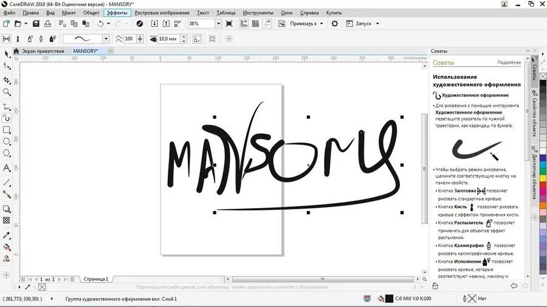This screenshot has width=547, height=307.
Task: Open the 'Инструменты' menu
Action: point(258,13)
